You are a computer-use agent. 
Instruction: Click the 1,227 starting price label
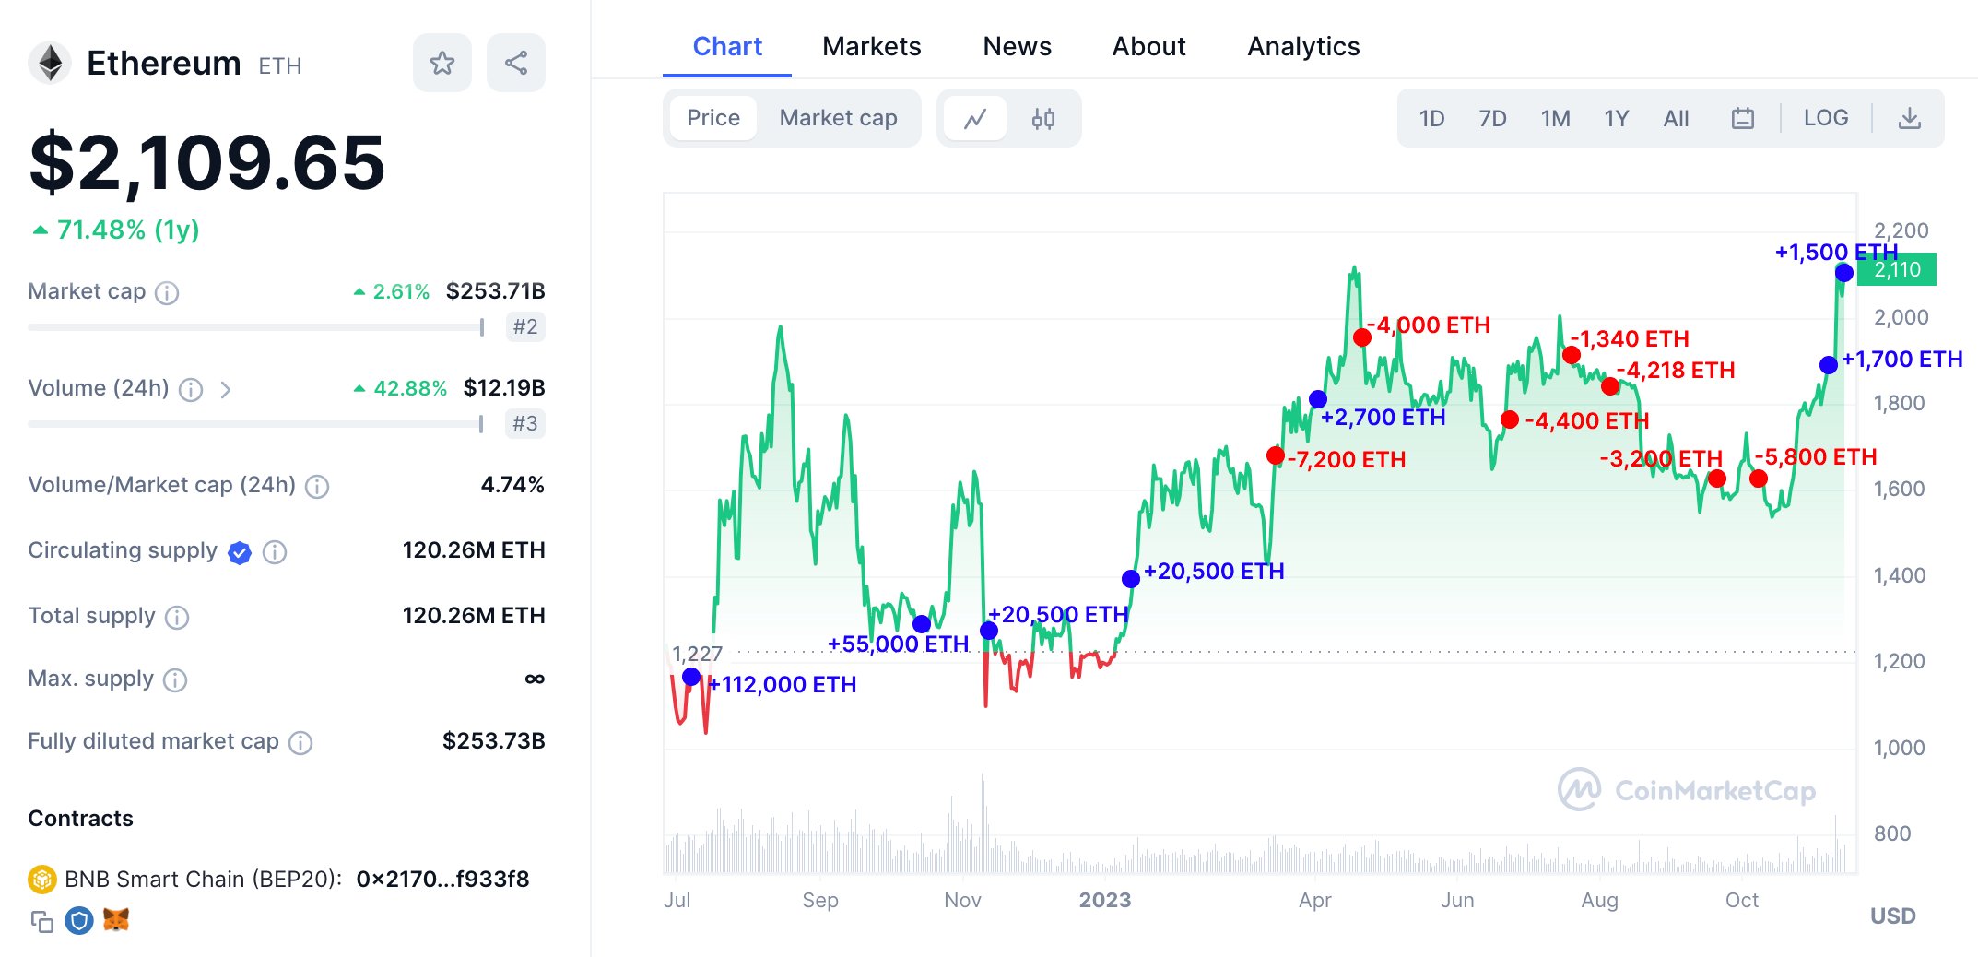[x=698, y=654]
